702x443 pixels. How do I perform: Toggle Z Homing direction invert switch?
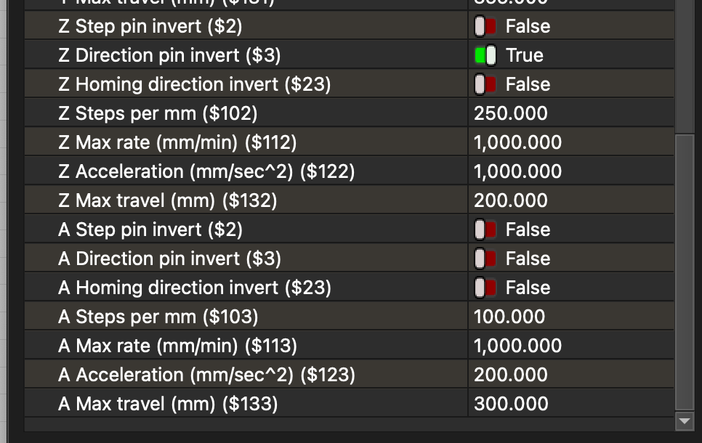(x=485, y=85)
